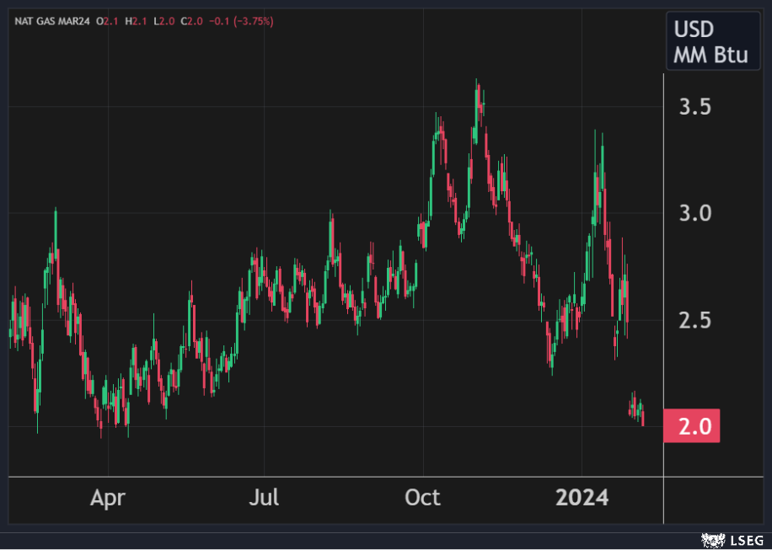The image size is (772, 550).
Task: Click the high value H2.1
Action: point(135,20)
